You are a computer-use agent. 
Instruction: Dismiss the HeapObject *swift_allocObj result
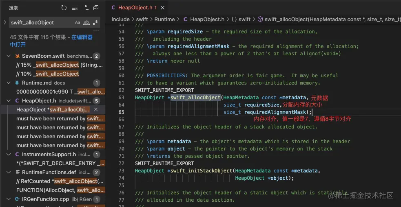point(96,110)
